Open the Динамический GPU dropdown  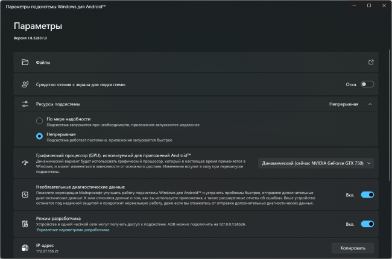pos(316,163)
